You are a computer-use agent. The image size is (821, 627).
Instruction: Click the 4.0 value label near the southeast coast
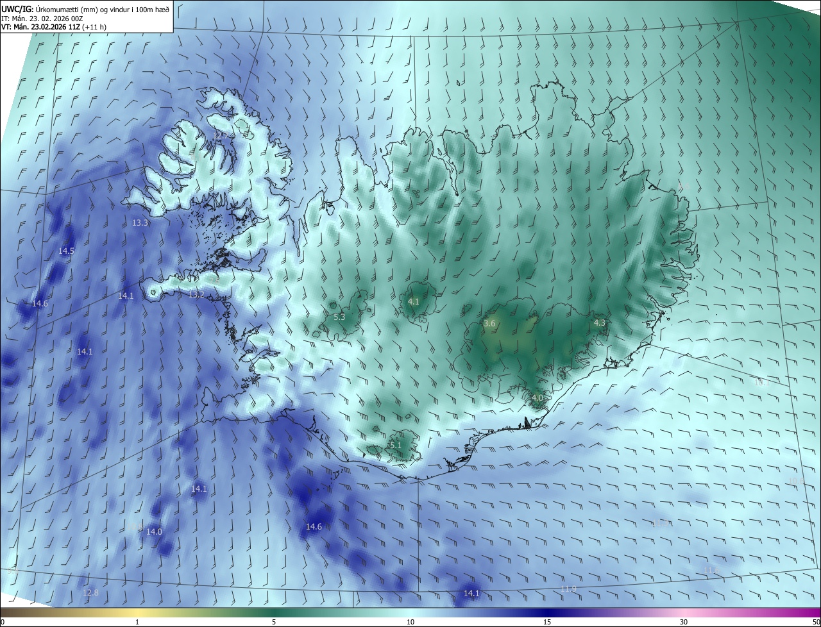tap(537, 397)
